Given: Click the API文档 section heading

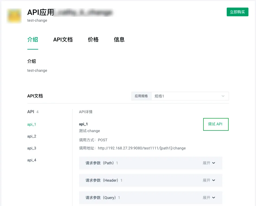Looking at the screenshot, I should (35, 96).
